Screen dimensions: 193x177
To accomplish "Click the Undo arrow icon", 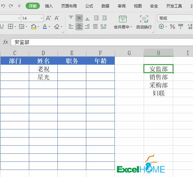I will tap(3, 6).
